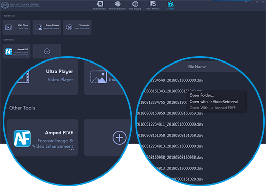Click the VIP Video Investigation Portable logo

coord(20,5)
